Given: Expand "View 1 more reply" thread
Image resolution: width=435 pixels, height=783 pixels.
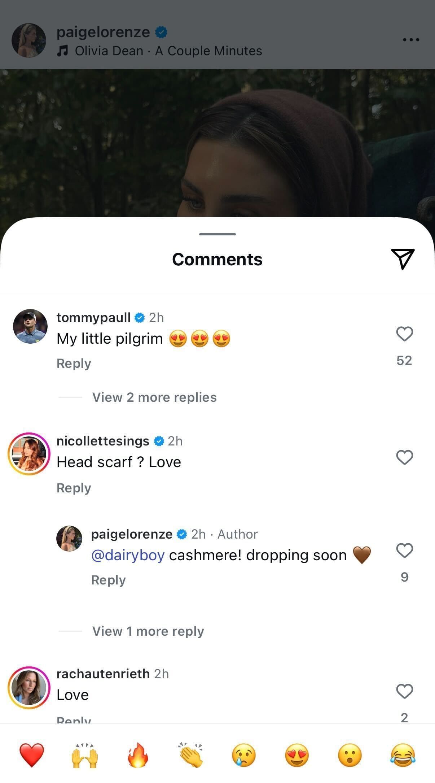Looking at the screenshot, I should (x=148, y=631).
